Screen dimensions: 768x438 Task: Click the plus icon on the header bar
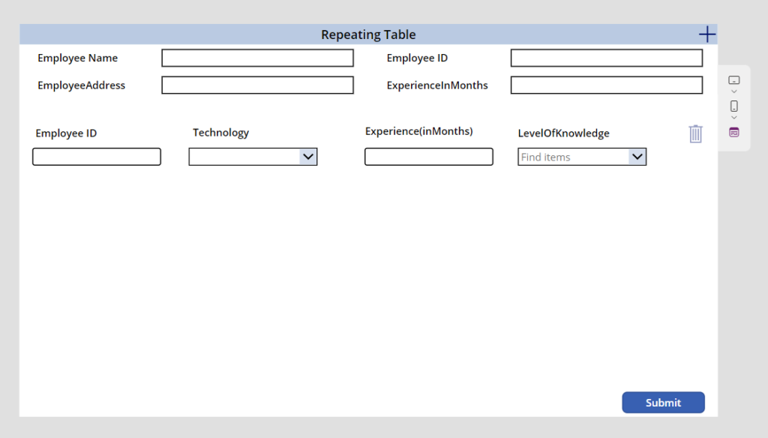(x=706, y=34)
